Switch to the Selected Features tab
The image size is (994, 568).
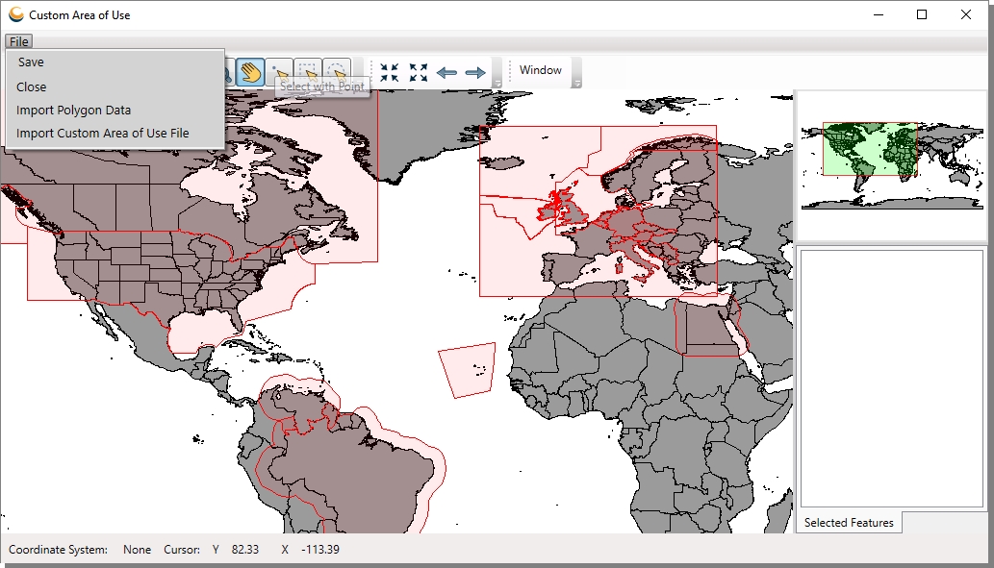tap(849, 523)
